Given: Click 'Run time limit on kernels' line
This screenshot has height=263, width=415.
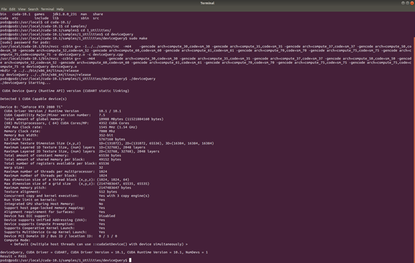Looking at the screenshot, I should click(54, 200).
